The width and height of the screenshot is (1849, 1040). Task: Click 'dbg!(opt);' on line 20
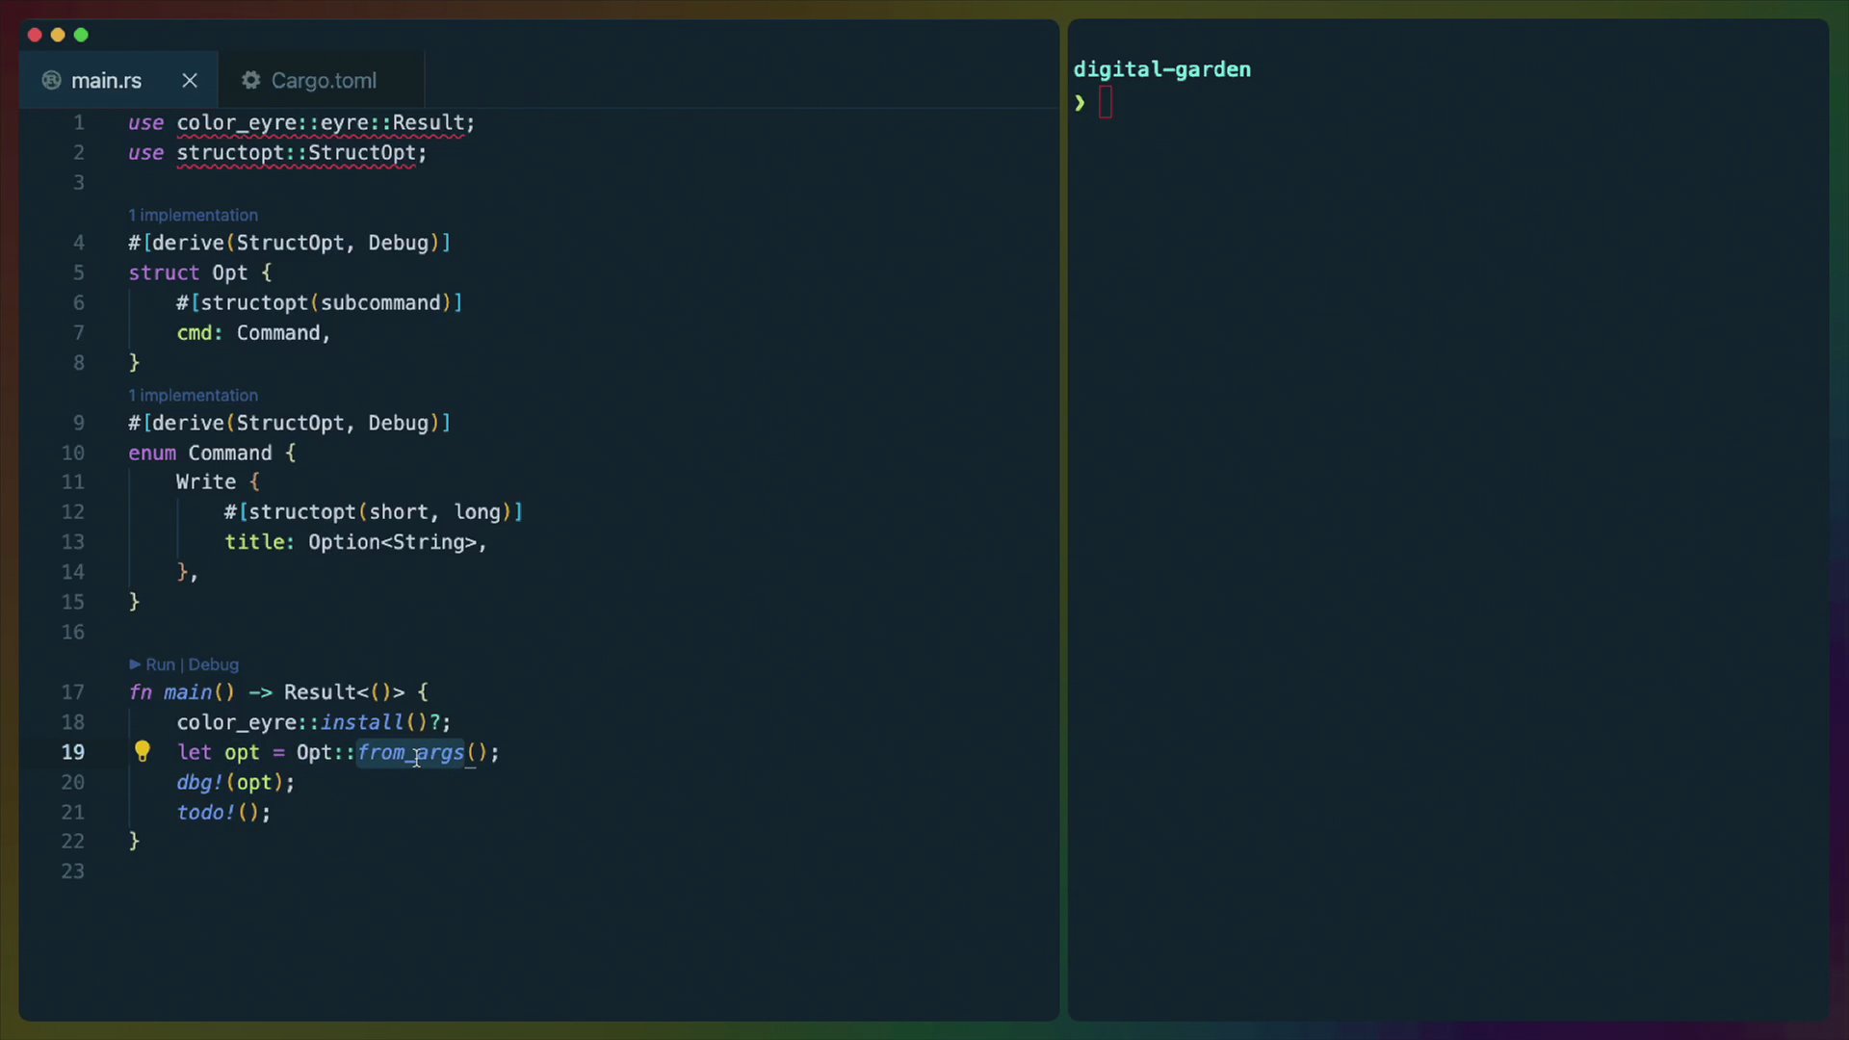[235, 782]
